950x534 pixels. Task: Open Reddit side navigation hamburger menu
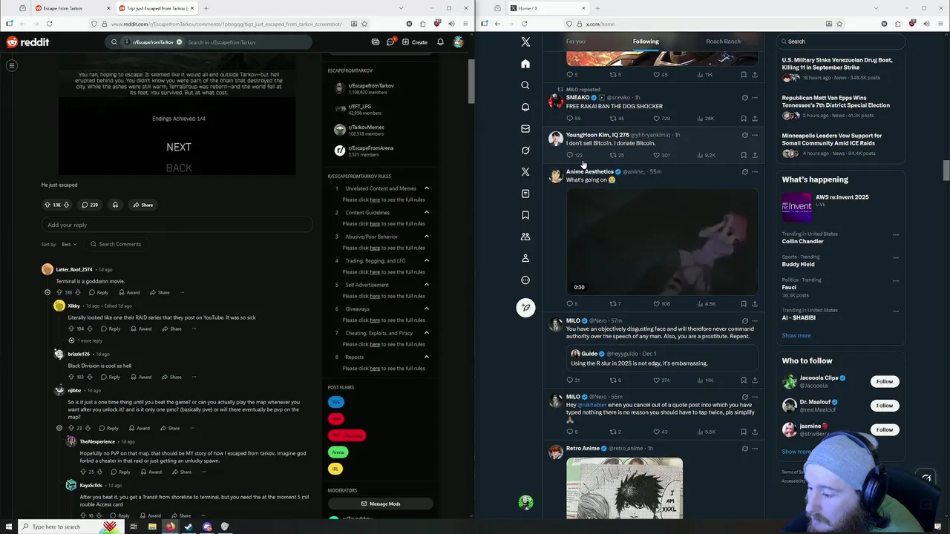(x=12, y=65)
